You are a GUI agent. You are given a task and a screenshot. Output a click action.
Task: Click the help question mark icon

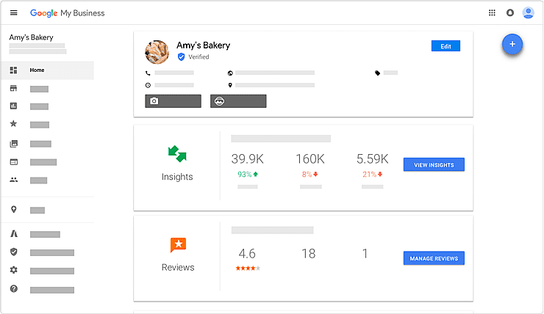coord(13,289)
